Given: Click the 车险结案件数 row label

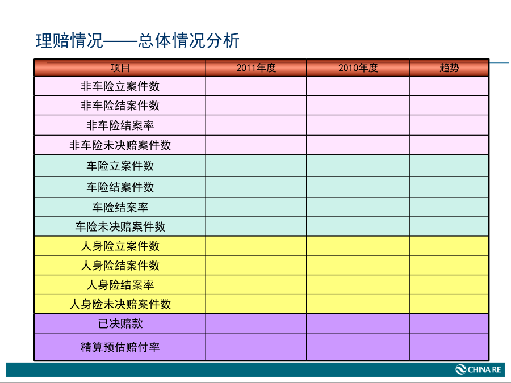Looking at the screenshot, I should pyautogui.click(x=120, y=187).
